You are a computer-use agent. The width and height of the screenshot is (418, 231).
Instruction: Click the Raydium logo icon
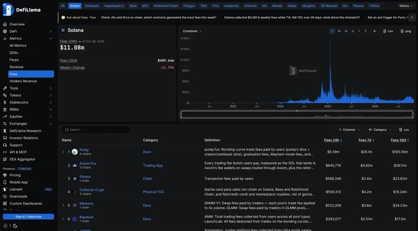(x=75, y=219)
